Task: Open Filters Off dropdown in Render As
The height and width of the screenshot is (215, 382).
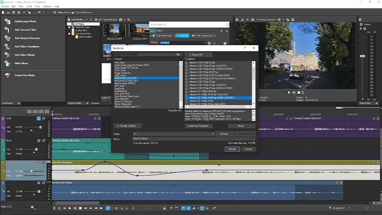Action: pyautogui.click(x=198, y=55)
